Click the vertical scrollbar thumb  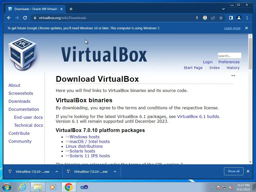pos(250,53)
